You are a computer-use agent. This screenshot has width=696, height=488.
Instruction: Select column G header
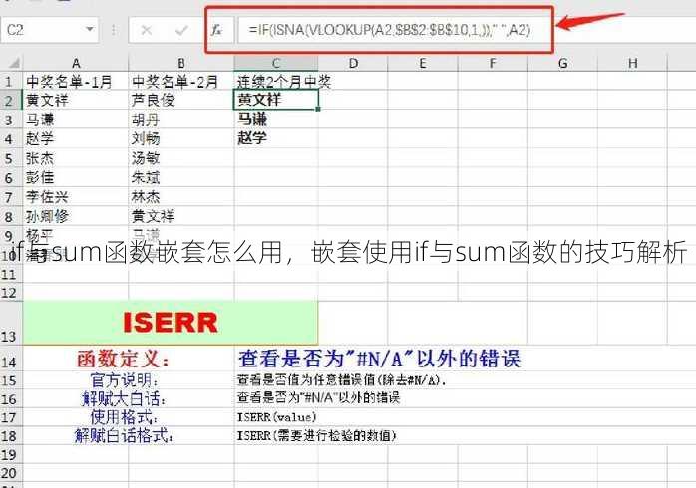click(x=562, y=63)
